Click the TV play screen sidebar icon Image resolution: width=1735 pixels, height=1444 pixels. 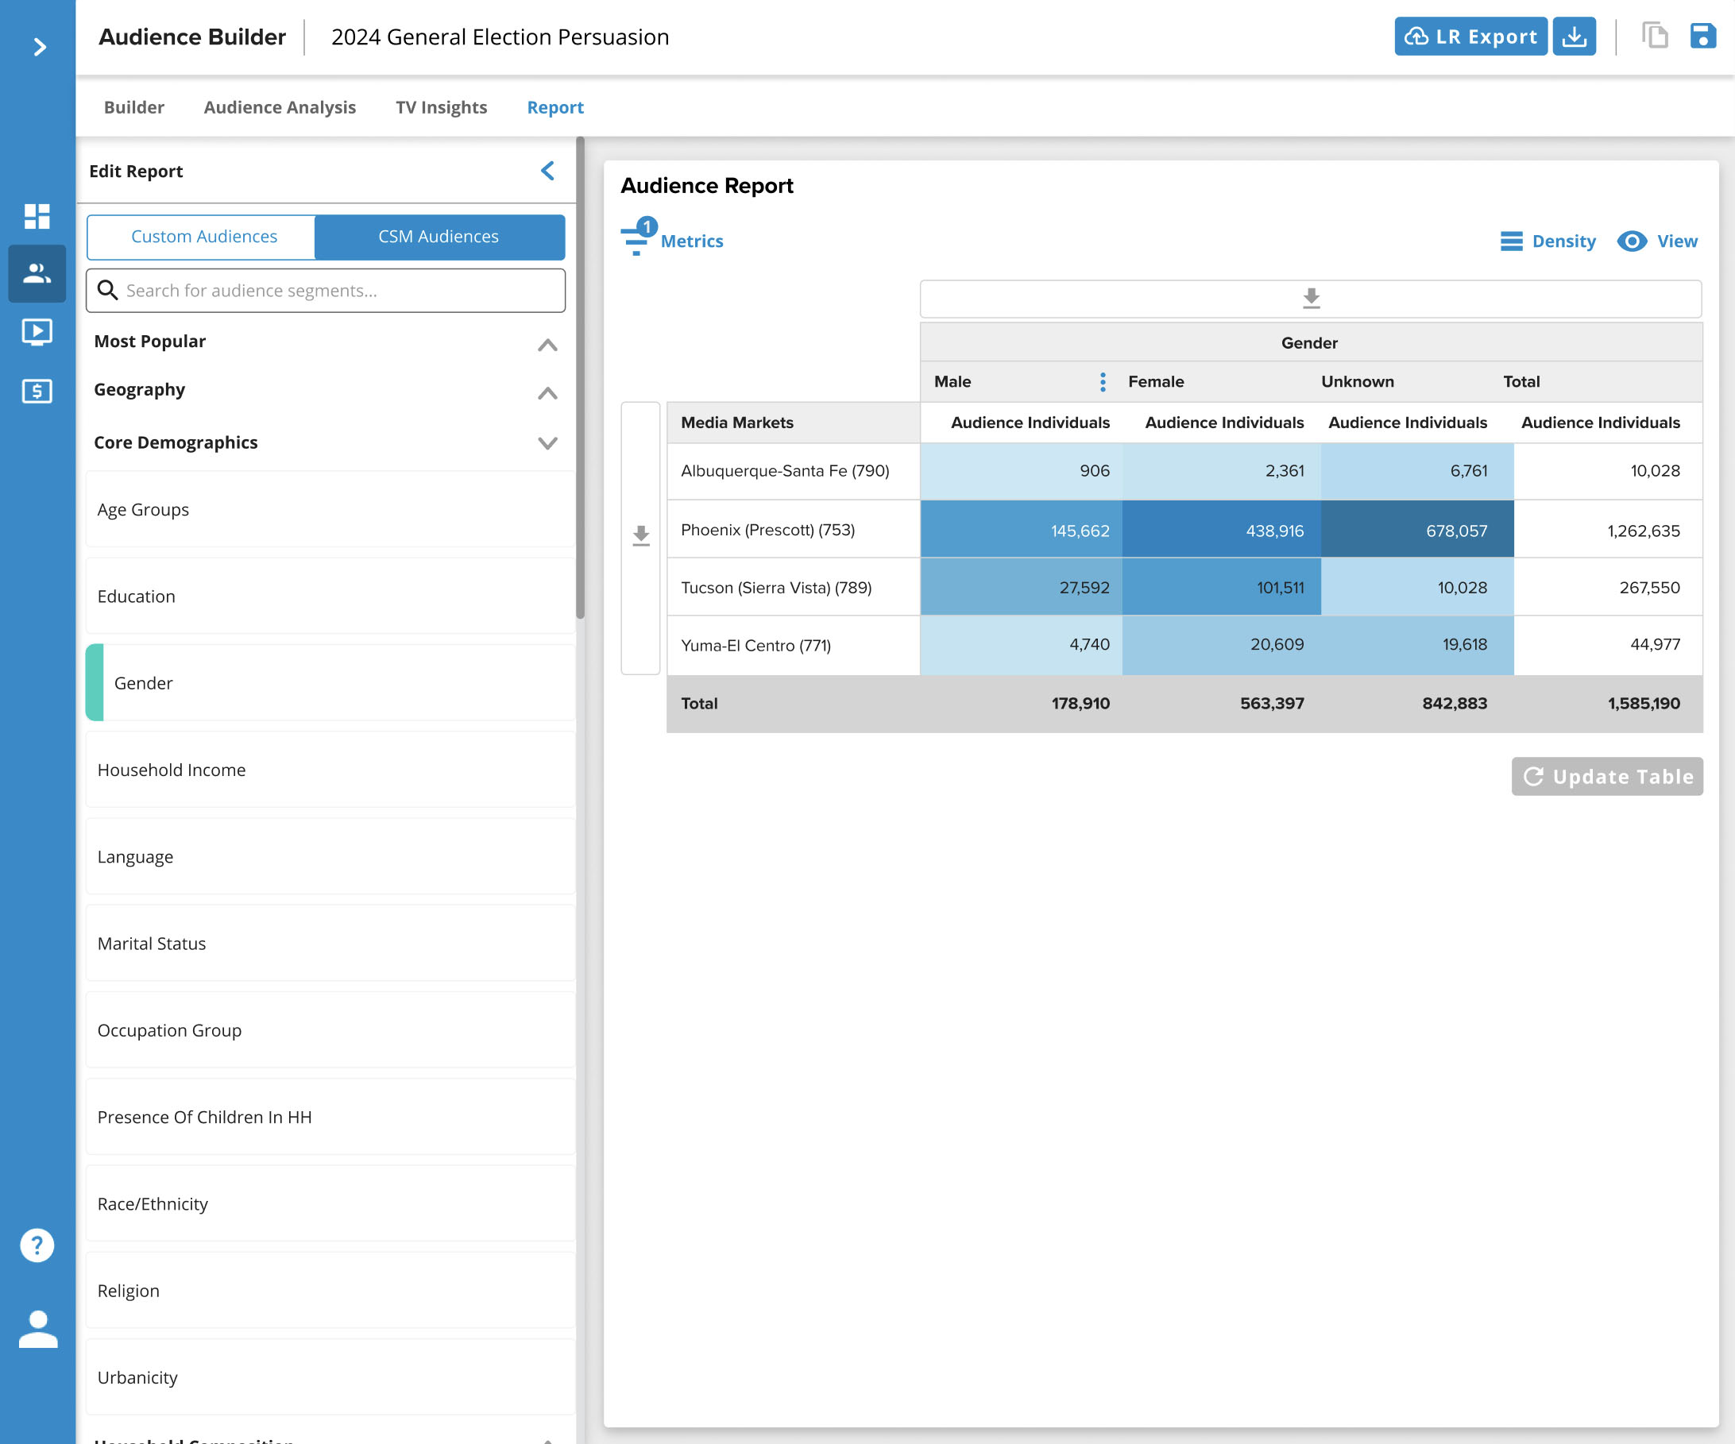click(x=37, y=331)
